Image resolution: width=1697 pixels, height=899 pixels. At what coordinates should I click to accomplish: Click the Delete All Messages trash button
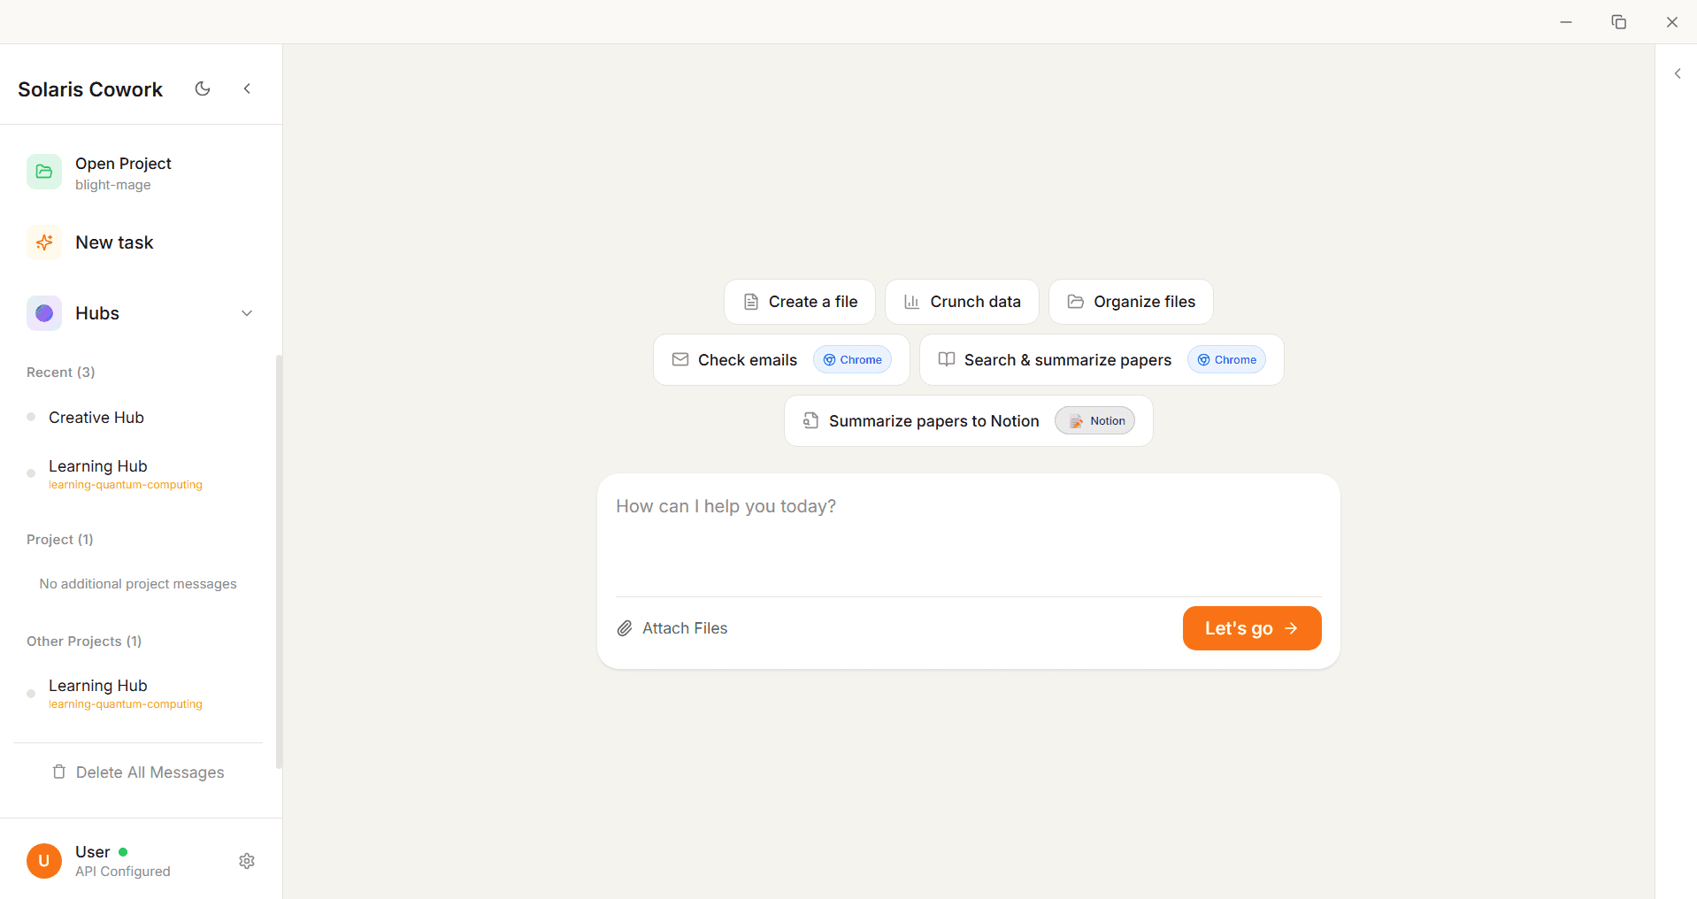tap(138, 772)
